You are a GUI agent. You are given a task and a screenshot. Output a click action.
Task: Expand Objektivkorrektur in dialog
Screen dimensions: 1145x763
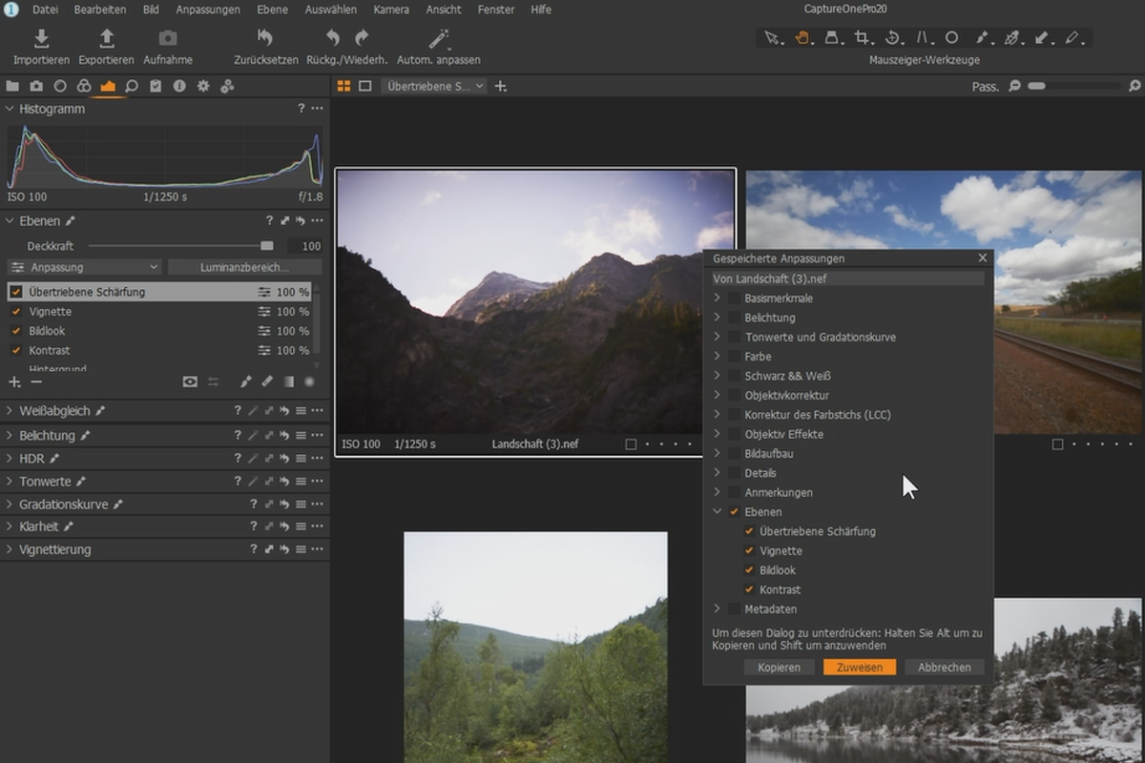point(718,395)
